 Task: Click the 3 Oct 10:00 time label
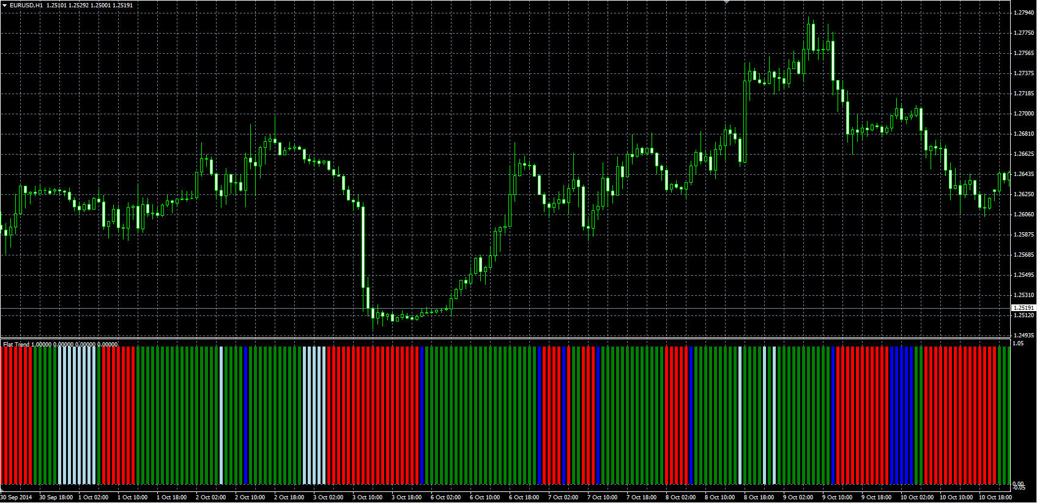(x=368, y=497)
